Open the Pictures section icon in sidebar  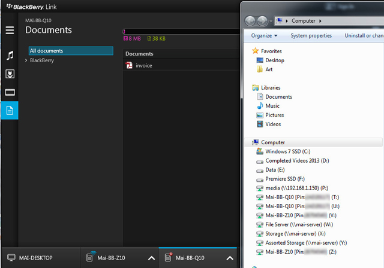pos(10,74)
